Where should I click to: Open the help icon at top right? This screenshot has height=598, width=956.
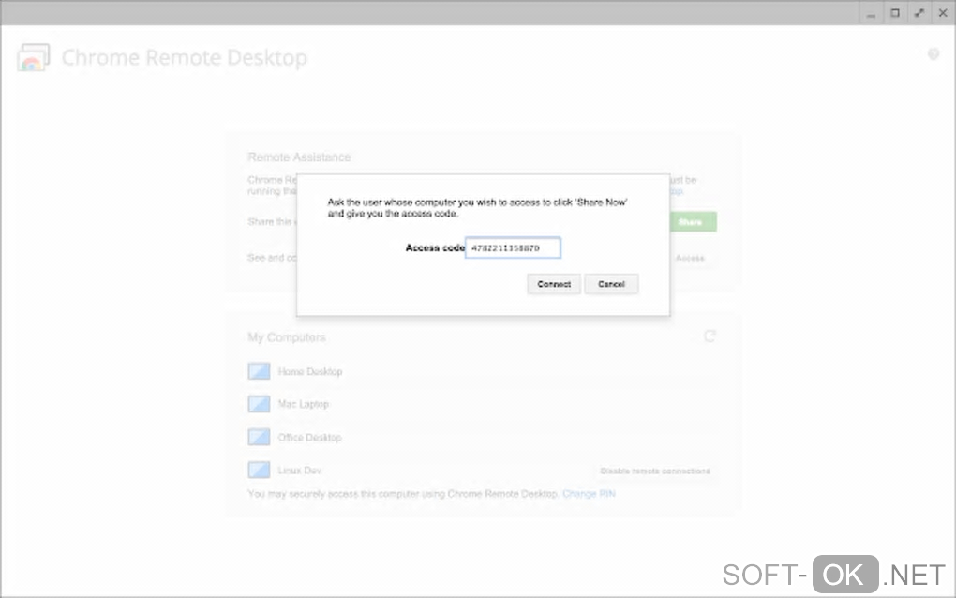tap(934, 54)
